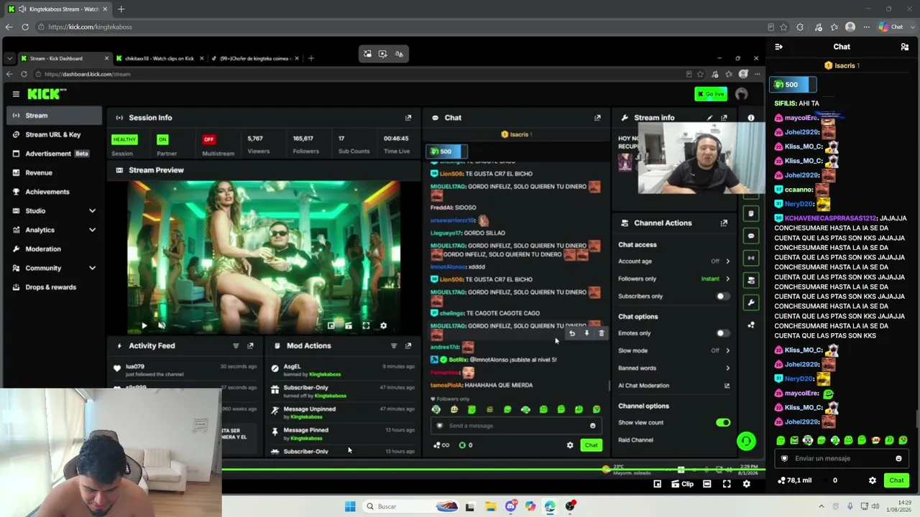
Task: Pop out the Channel Actions panel
Action: pyautogui.click(x=724, y=223)
